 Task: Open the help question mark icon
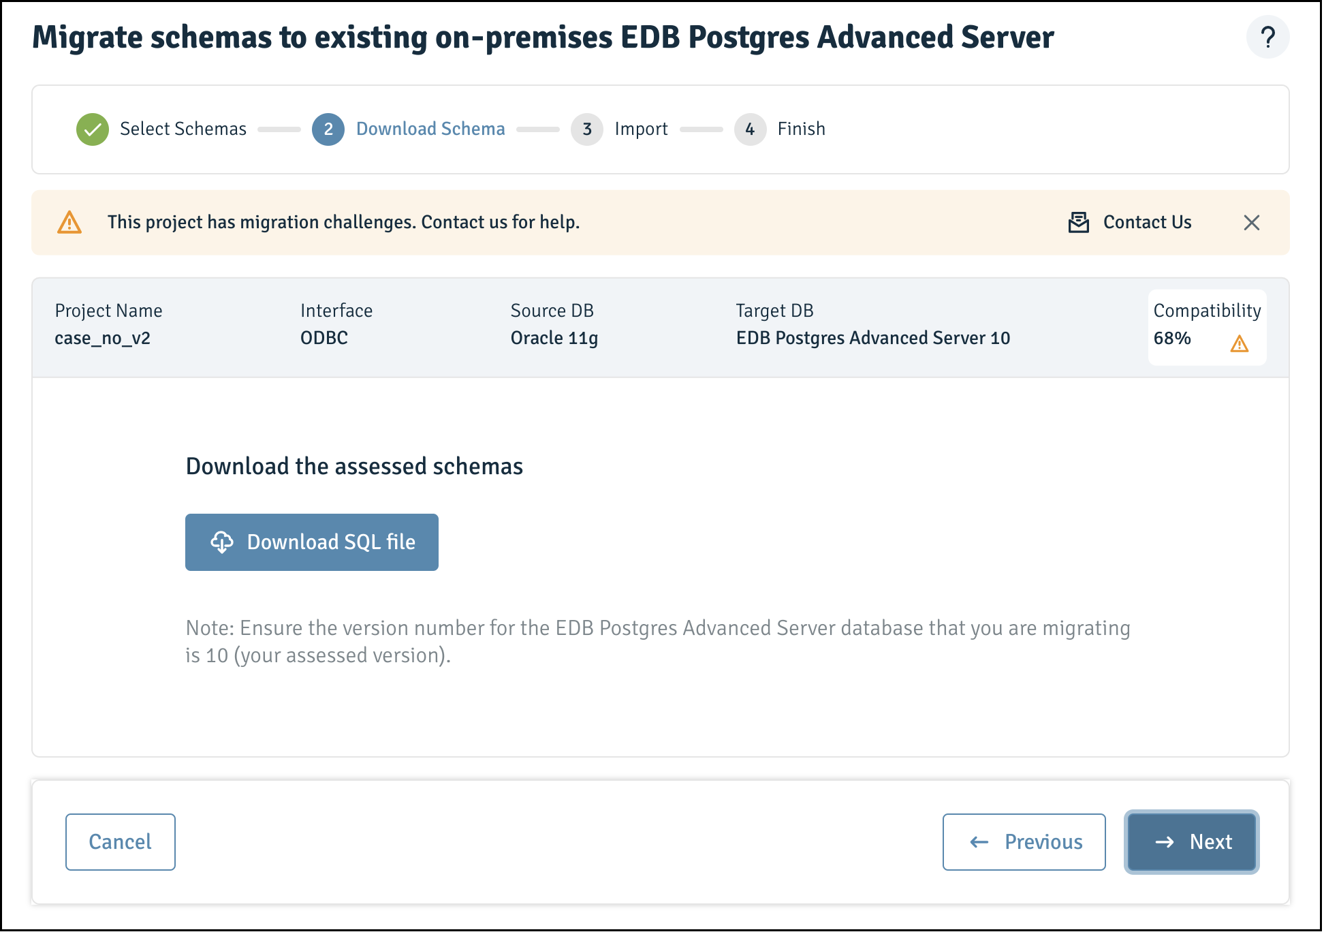(x=1267, y=37)
